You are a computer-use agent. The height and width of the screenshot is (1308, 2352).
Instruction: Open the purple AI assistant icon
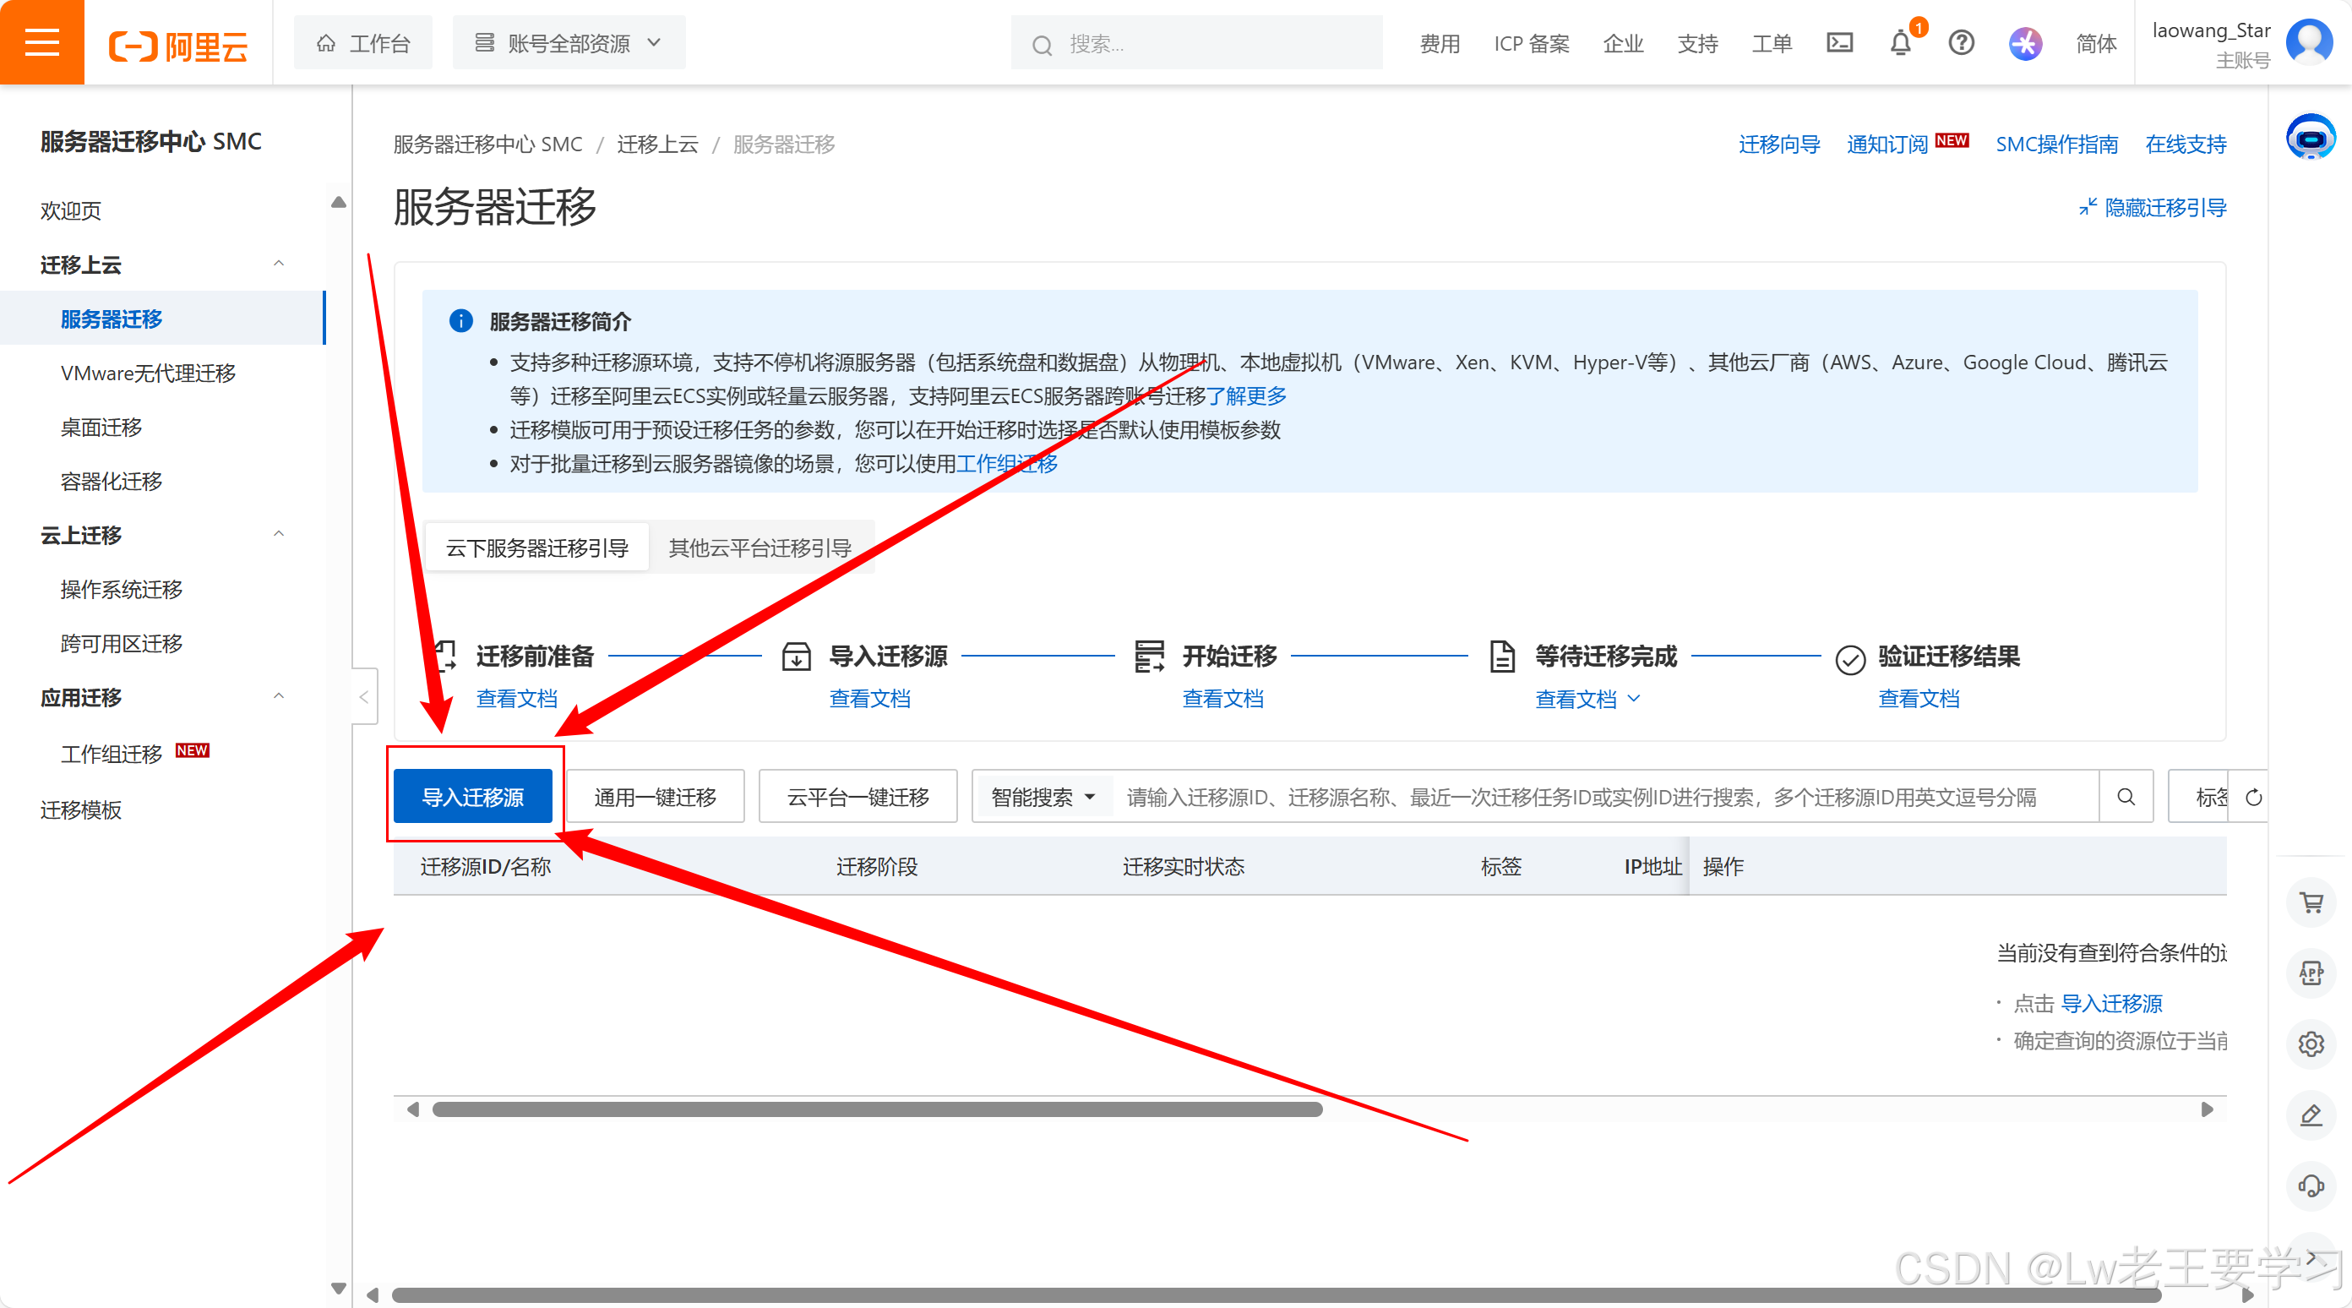click(x=2025, y=43)
